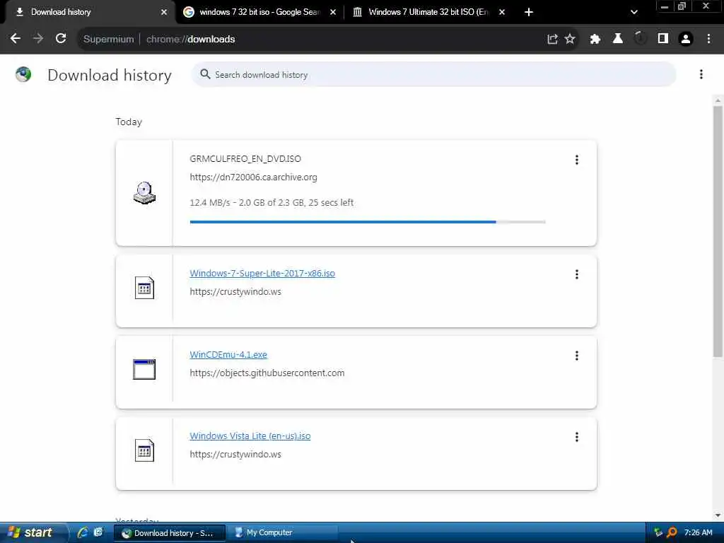
Task: Click the file icon of Windows Vista Lite iso
Action: [x=144, y=450]
